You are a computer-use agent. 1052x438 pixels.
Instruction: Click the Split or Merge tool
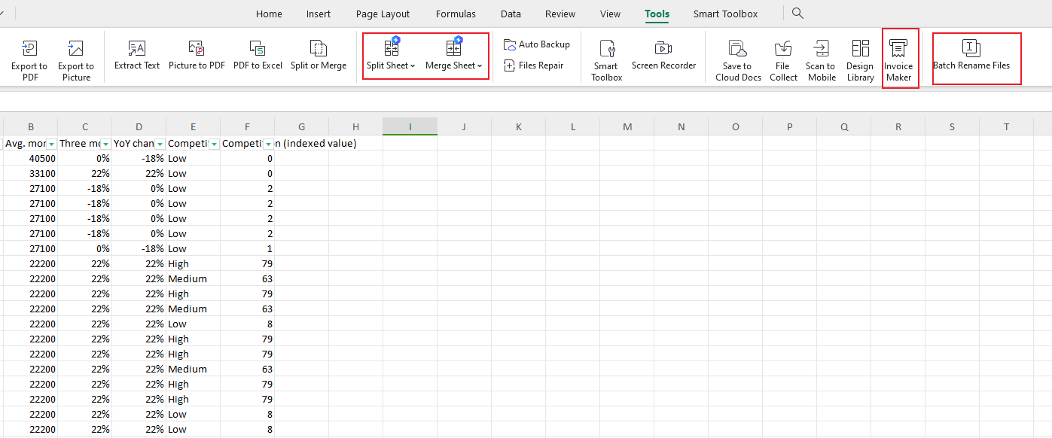[x=319, y=55]
